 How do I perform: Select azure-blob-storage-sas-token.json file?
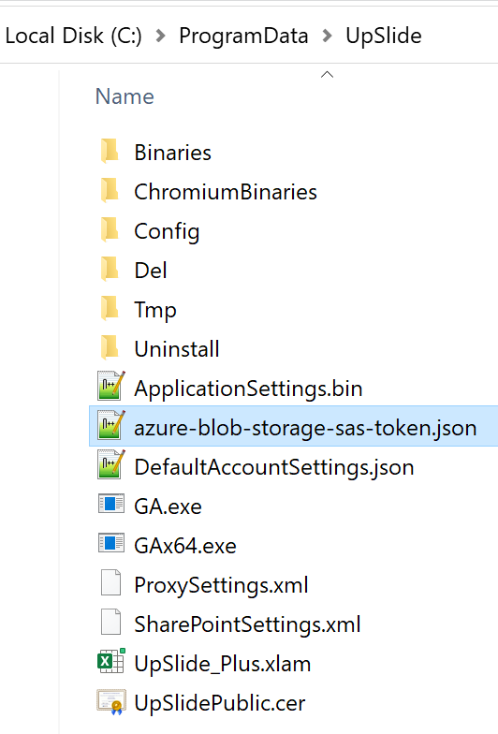294,426
